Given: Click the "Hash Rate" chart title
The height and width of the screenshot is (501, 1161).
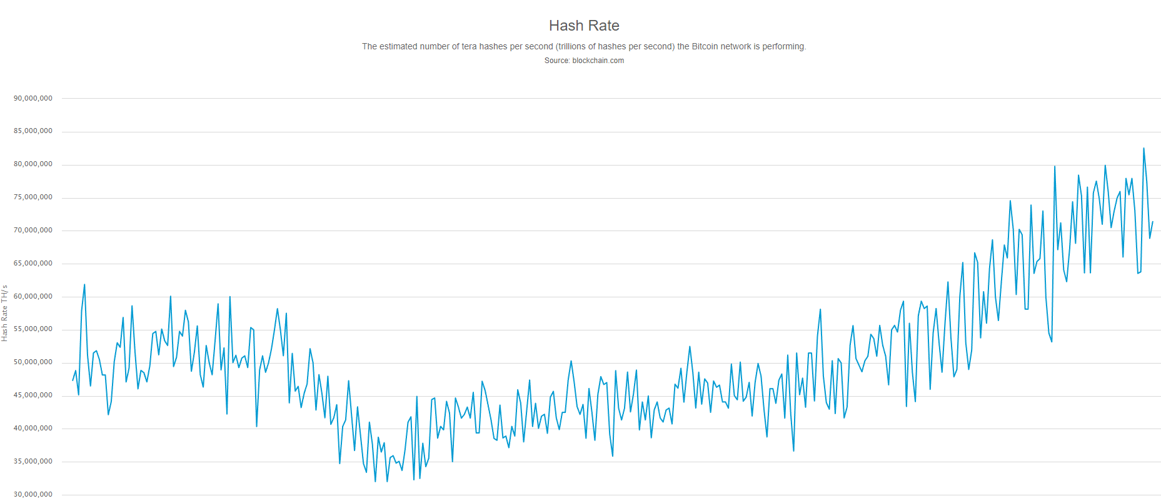Looking at the screenshot, I should coord(584,26).
